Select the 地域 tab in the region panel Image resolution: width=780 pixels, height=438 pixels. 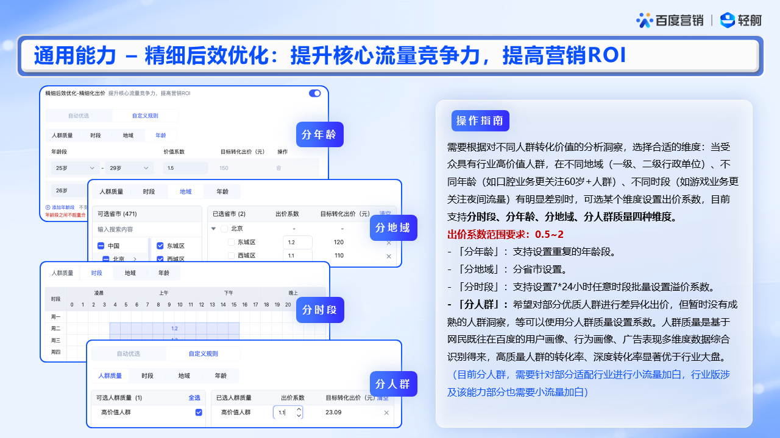click(186, 192)
